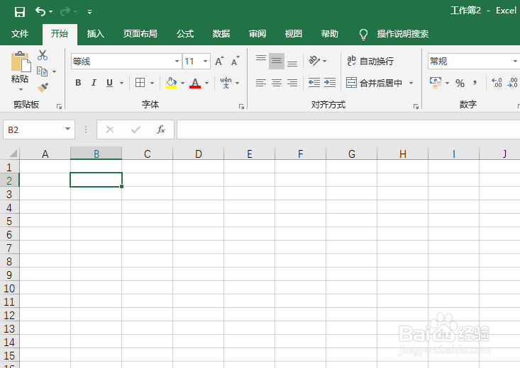The height and width of the screenshot is (368, 520).
Task: Click the Increase Decimal icon
Action: [497, 83]
